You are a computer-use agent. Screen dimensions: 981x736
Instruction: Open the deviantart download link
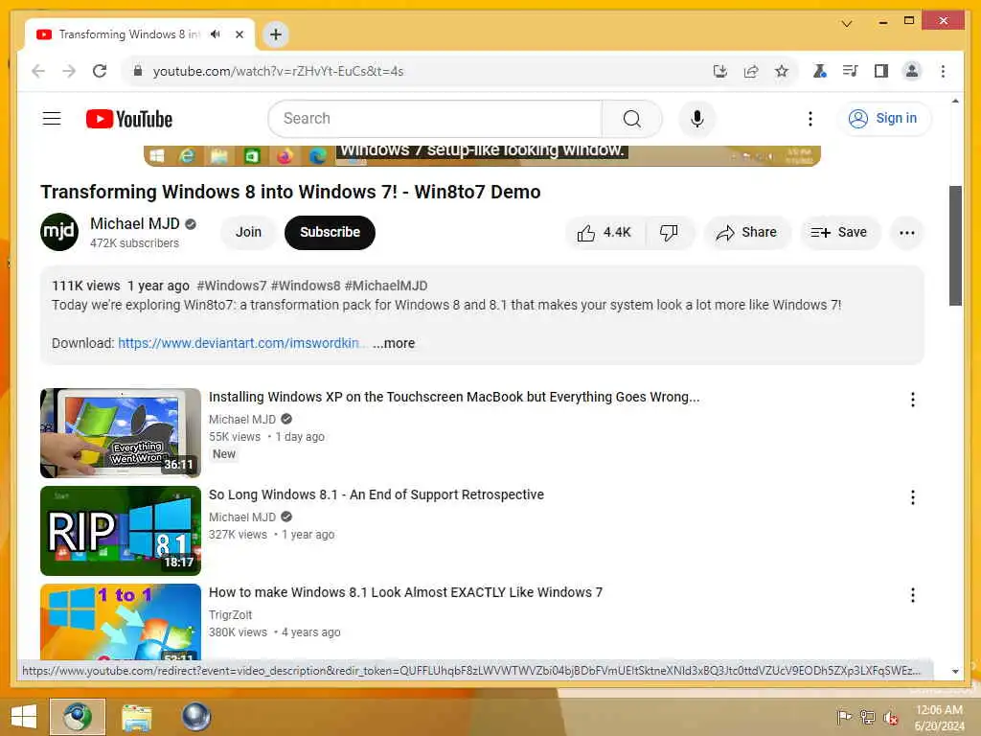[242, 343]
